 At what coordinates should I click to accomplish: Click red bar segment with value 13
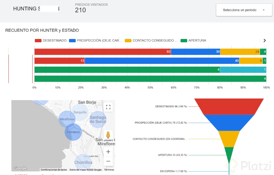click(60, 61)
